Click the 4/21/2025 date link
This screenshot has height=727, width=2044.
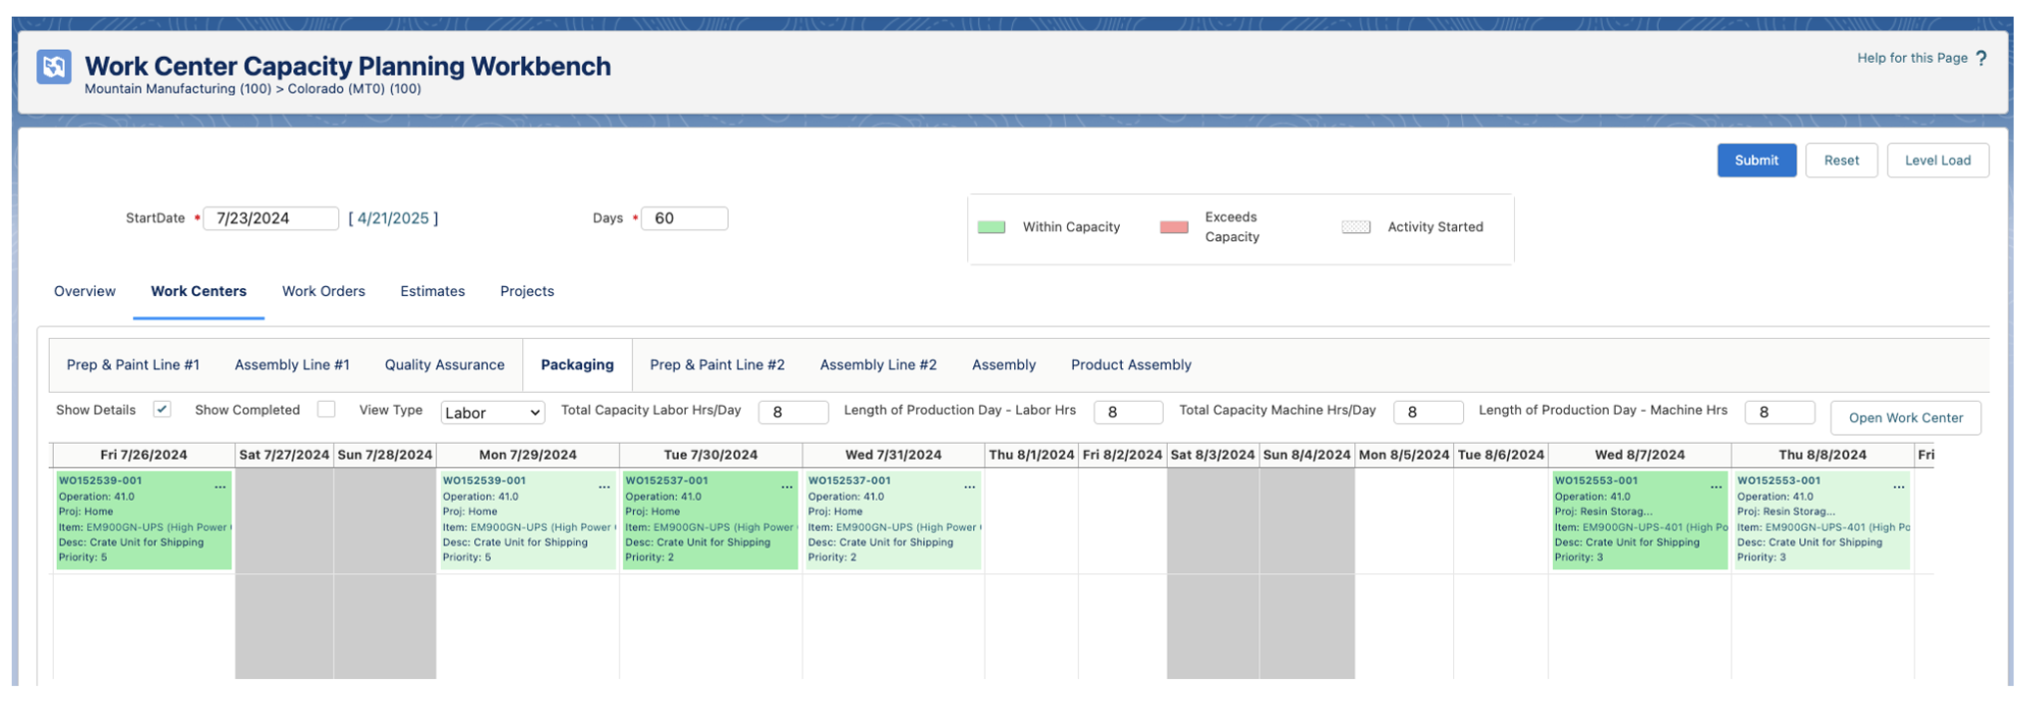tap(393, 218)
